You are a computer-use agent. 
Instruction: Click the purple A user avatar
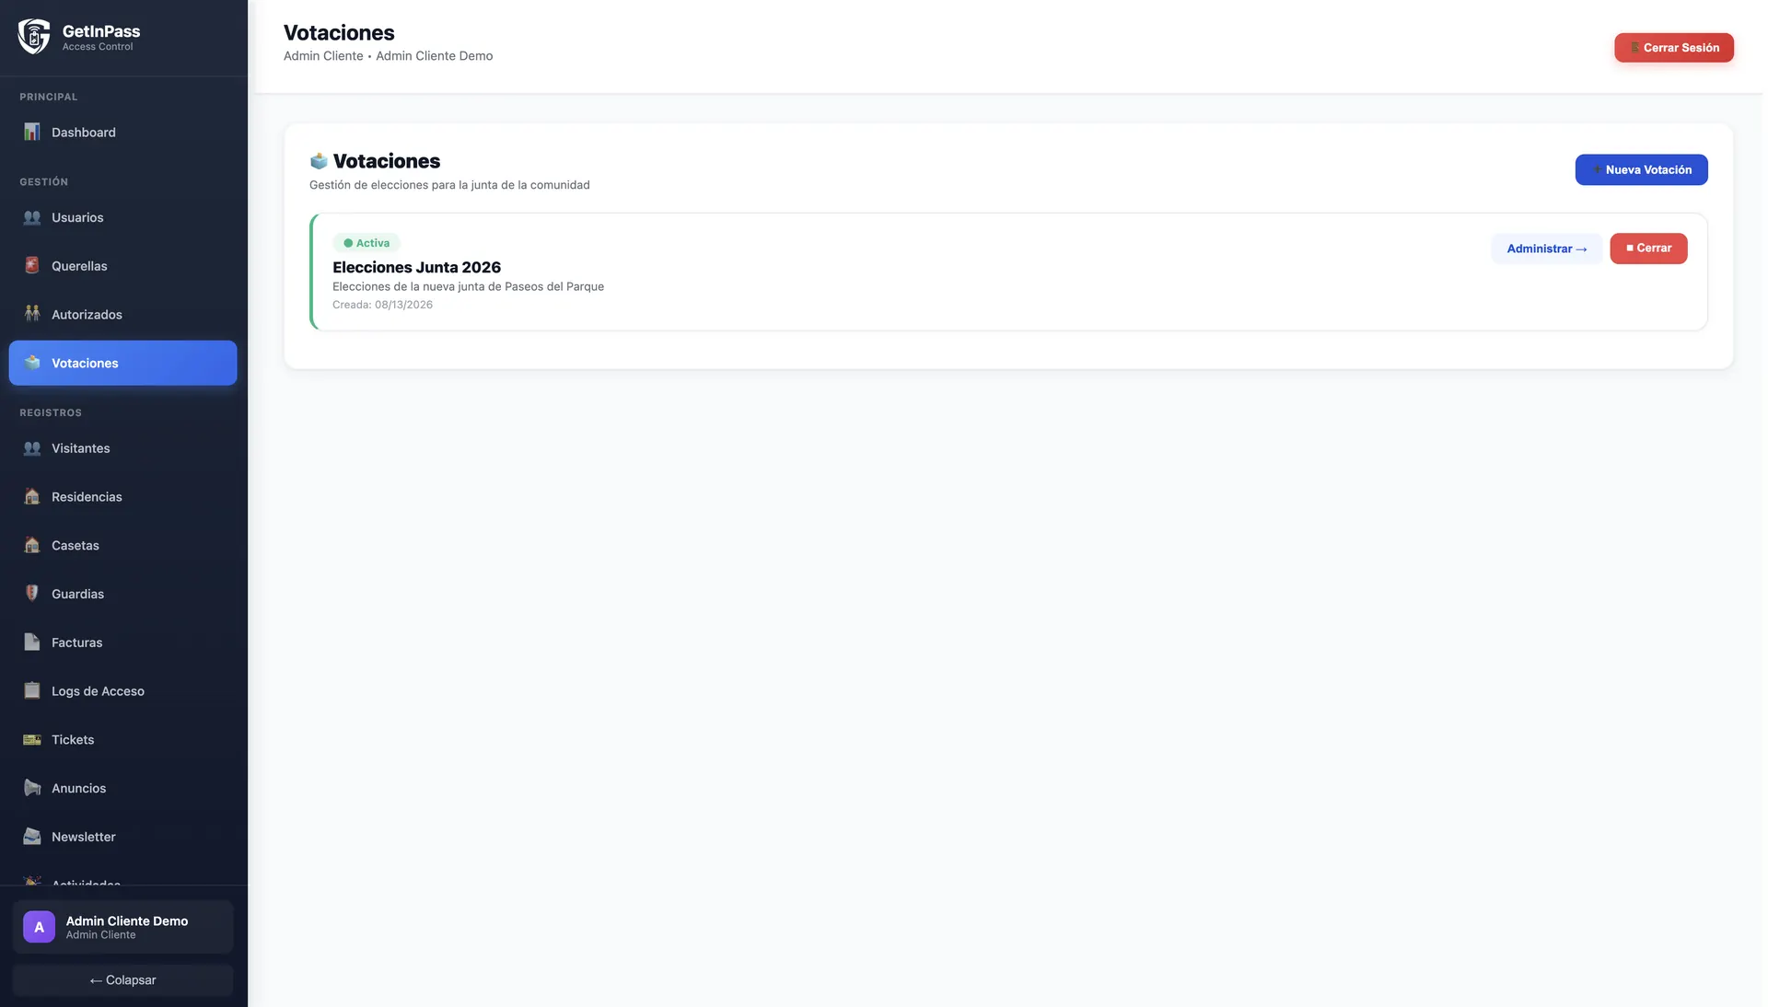[x=39, y=927]
